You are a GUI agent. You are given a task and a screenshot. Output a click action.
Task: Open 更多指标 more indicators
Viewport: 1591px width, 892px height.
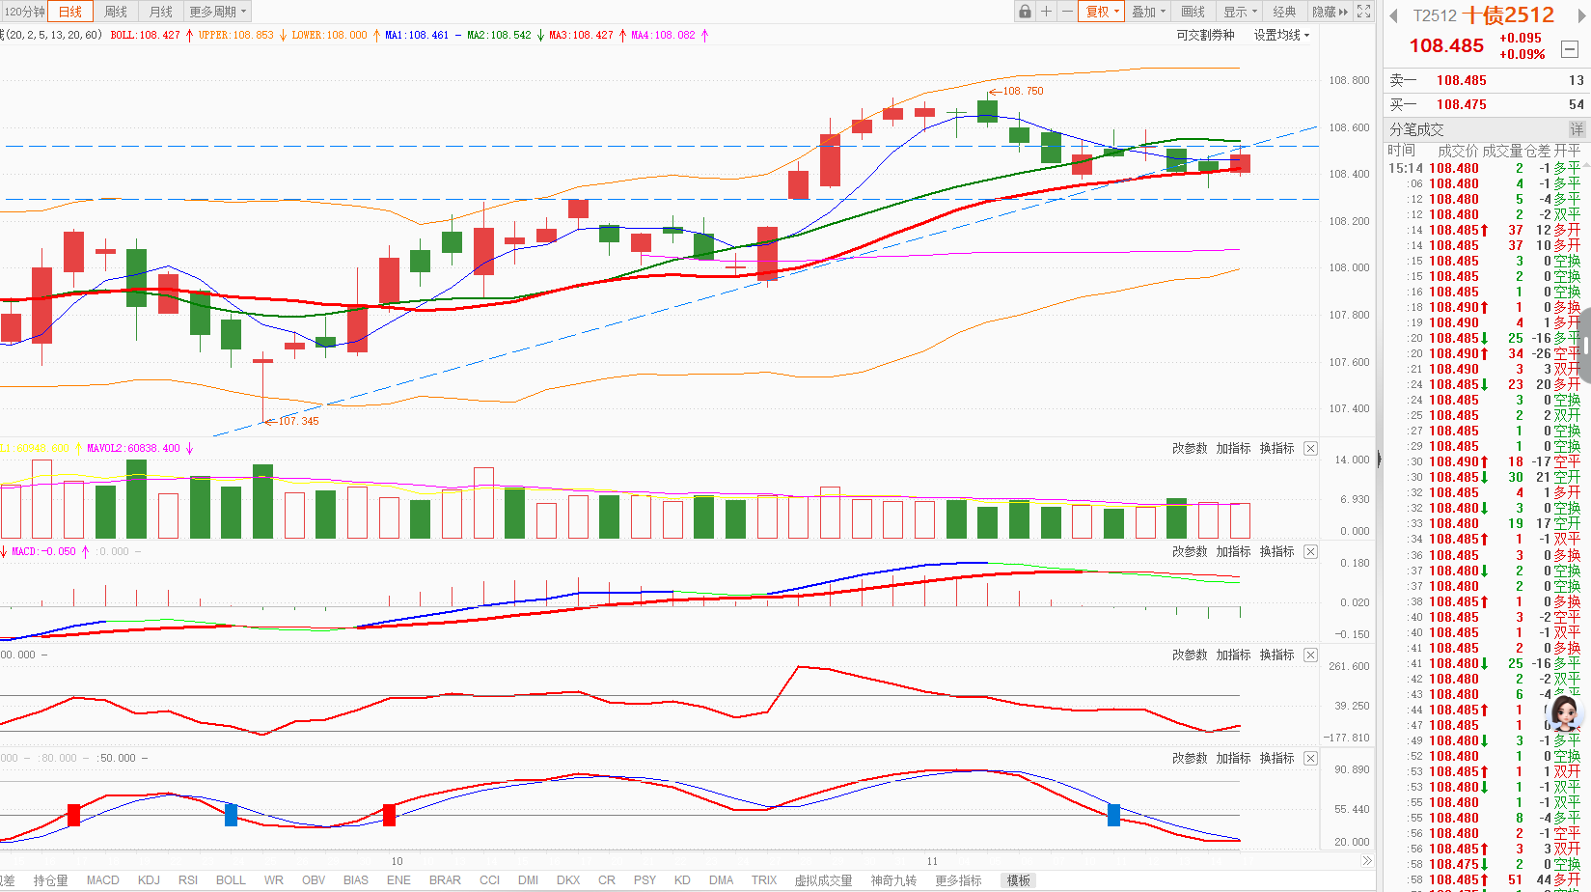coord(958,880)
